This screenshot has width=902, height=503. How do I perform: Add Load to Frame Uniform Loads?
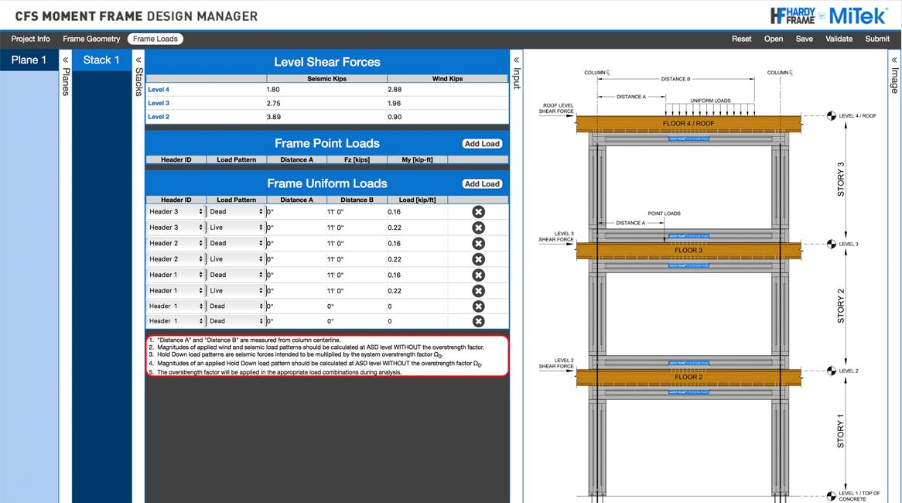click(482, 183)
